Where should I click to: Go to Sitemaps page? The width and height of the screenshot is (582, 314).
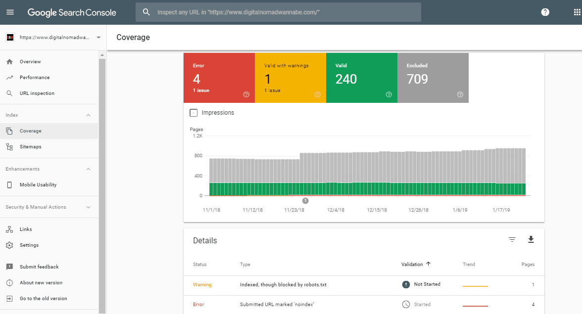30,147
